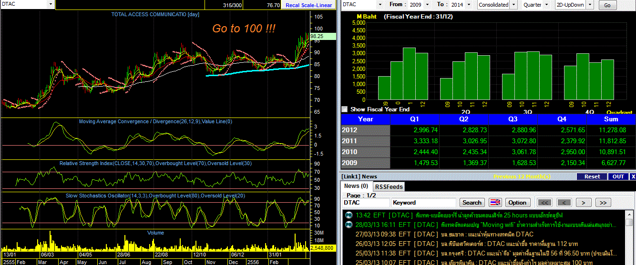Image resolution: width=636 pixels, height=265 pixels.
Task: Click the Thai/English language flag icon
Action: (x=496, y=203)
